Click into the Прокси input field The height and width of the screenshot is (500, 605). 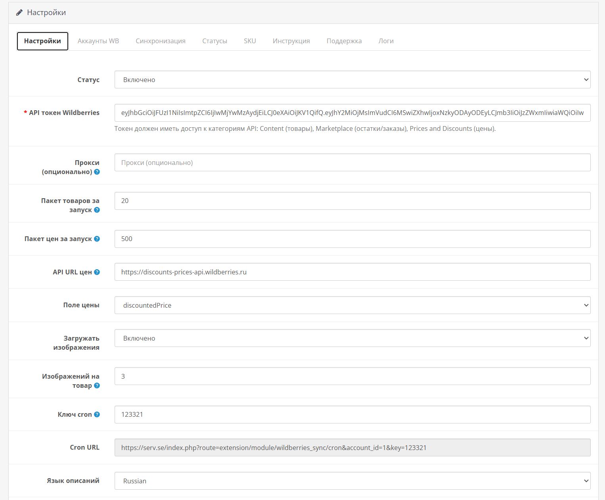pos(352,163)
